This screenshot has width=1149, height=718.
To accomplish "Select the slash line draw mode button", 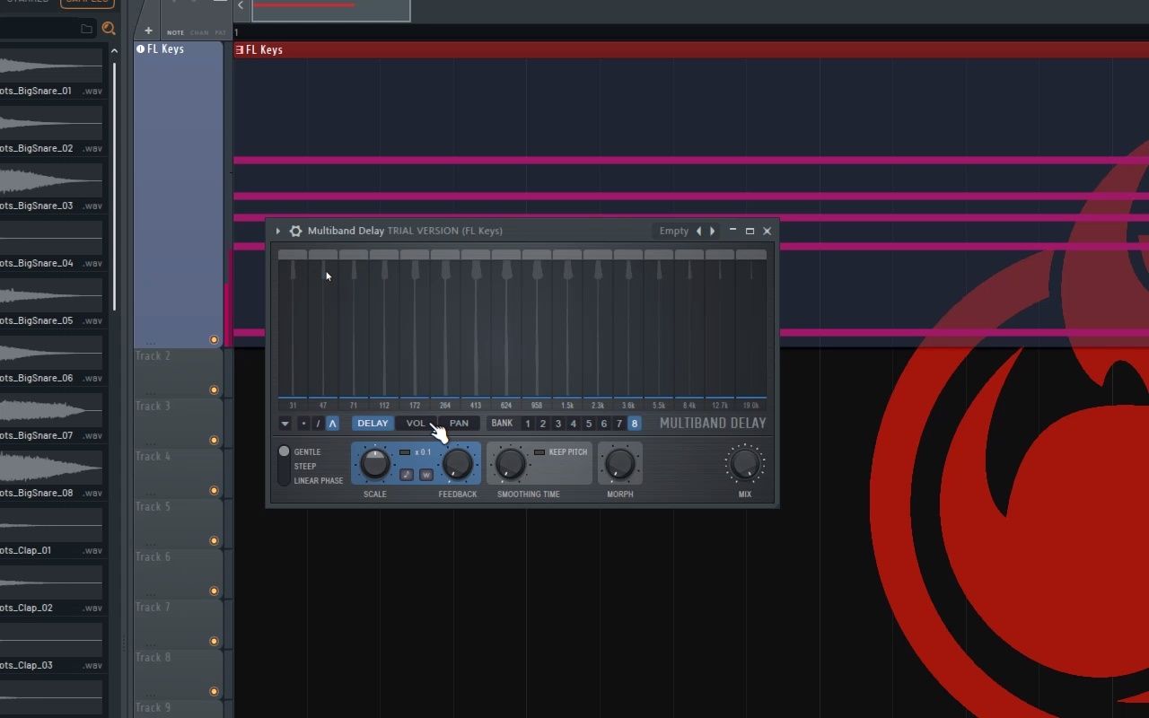I will click(318, 424).
